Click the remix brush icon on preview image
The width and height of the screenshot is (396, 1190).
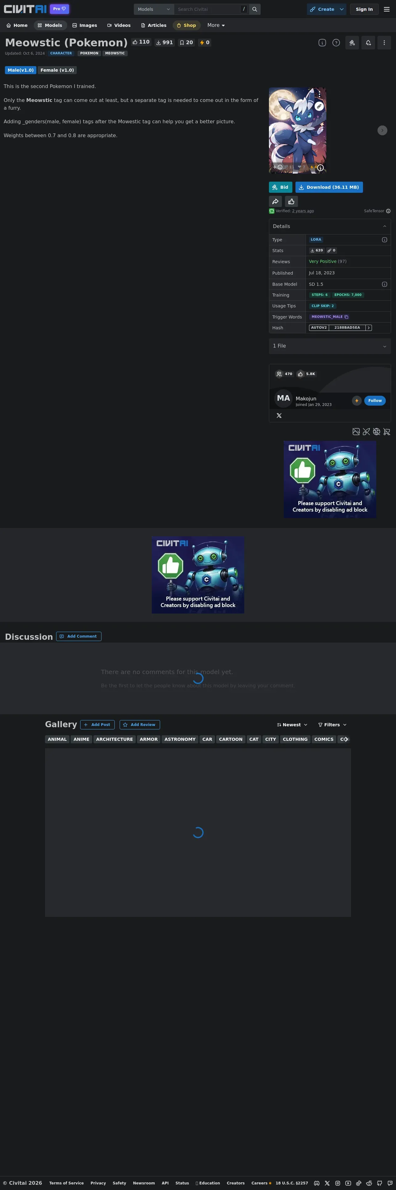pyautogui.click(x=319, y=106)
